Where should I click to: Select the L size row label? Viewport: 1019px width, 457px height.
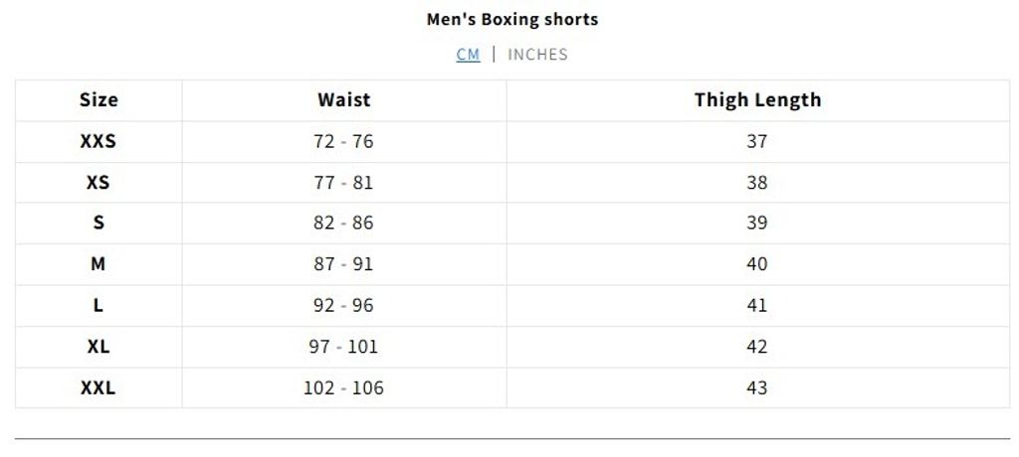coord(99,306)
